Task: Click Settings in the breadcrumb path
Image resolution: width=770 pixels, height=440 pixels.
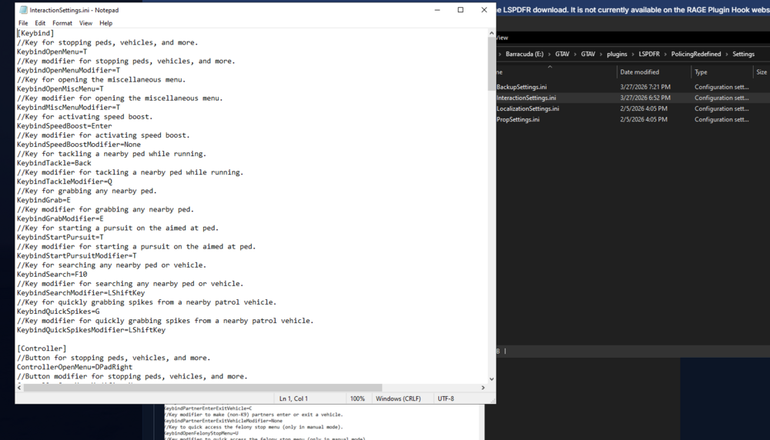Action: (x=744, y=54)
